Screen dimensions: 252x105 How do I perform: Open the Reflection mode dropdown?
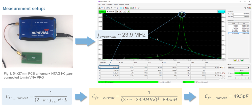pos(239,67)
